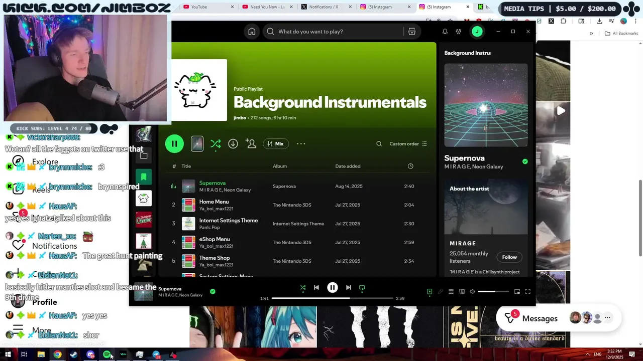Skip to the next track
The image size is (643, 361).
[349, 287]
